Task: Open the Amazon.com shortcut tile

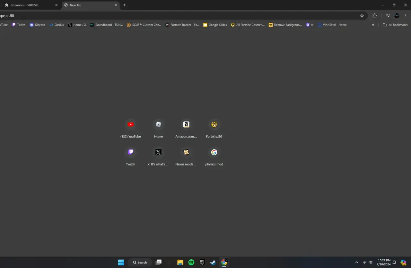Action: click(x=186, y=124)
